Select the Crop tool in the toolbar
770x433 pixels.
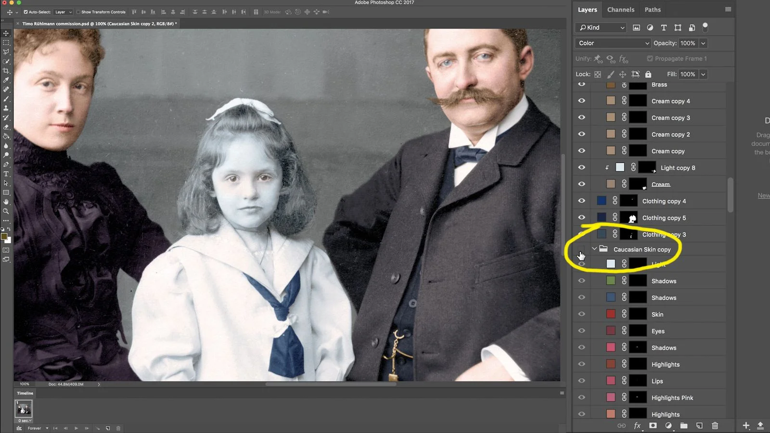(x=6, y=71)
